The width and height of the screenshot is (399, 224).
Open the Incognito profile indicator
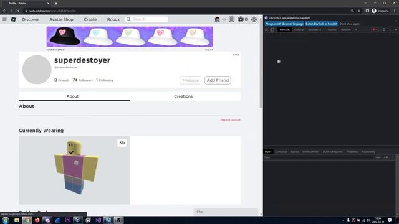pos(380,11)
